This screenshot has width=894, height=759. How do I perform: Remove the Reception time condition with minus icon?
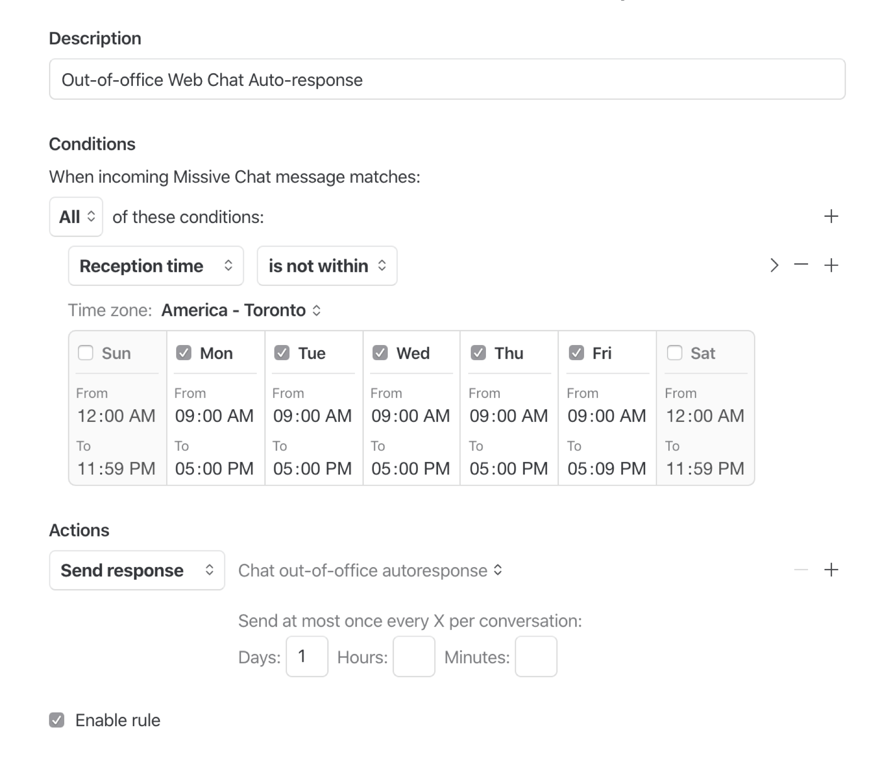801,265
